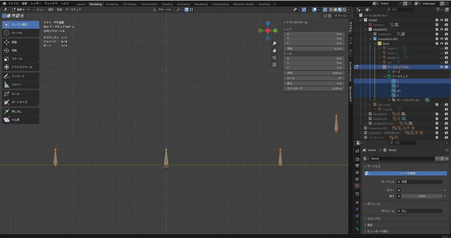Hide アーマチュア.009 with its eye icon

pos(441,67)
